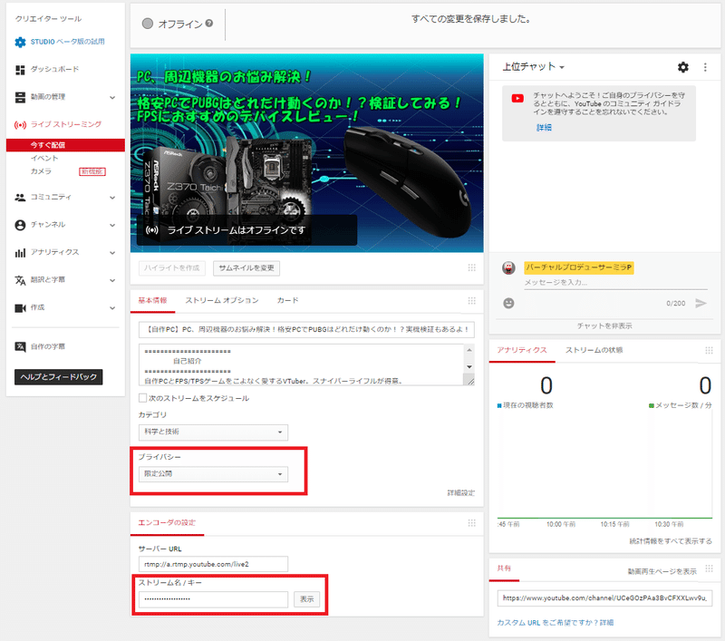Select 今すぐ配信 menu item
Screen dimensions: 725x641
click(65, 145)
